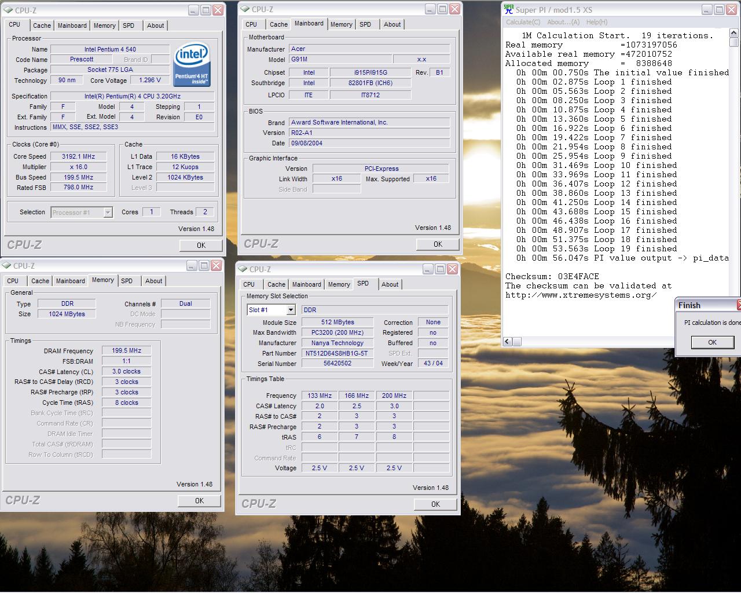The width and height of the screenshot is (741, 593).
Task: Click the Southbridge 82801FB (ICH6) value
Action: [x=370, y=83]
